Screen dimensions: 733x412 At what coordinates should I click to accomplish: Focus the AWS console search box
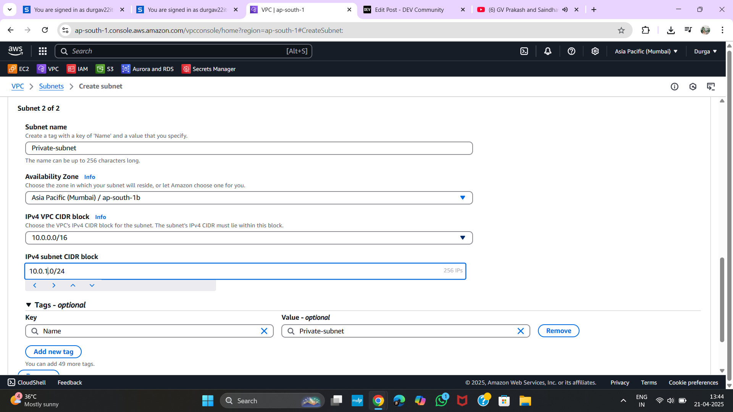pos(183,51)
